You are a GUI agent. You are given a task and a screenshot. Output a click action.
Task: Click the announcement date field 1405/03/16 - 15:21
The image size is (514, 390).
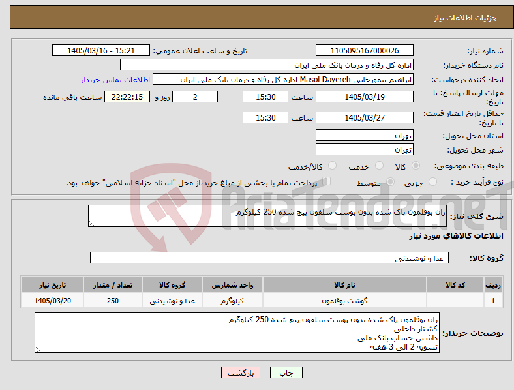click(101, 50)
